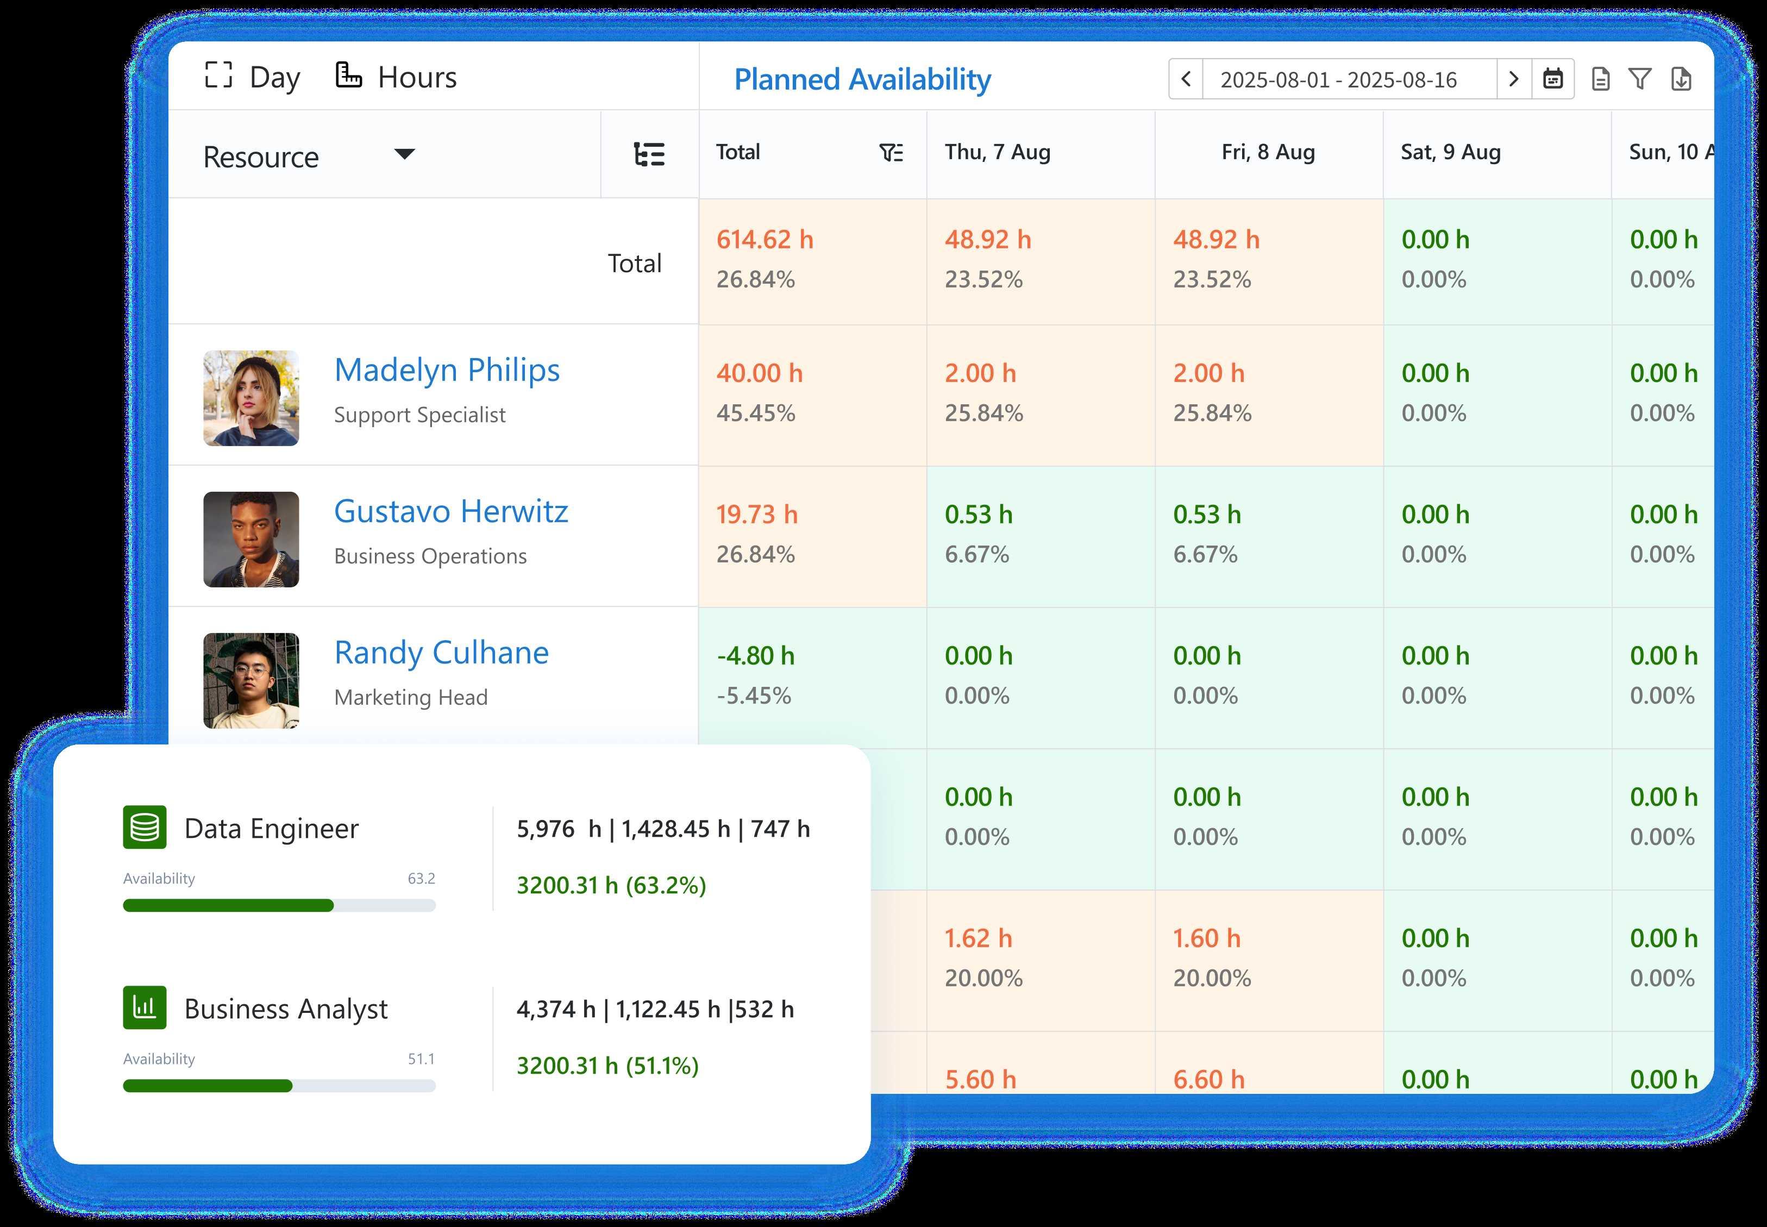1767x1227 pixels.
Task: Select the Thu, 7 Aug column header
Action: coord(997,152)
